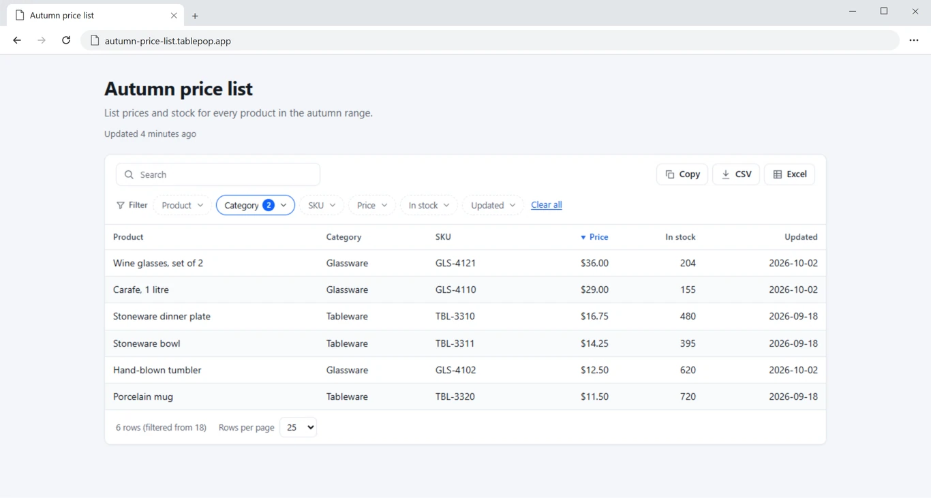The width and height of the screenshot is (931, 498).
Task: Click the price "$36.00"
Action: pos(594,263)
